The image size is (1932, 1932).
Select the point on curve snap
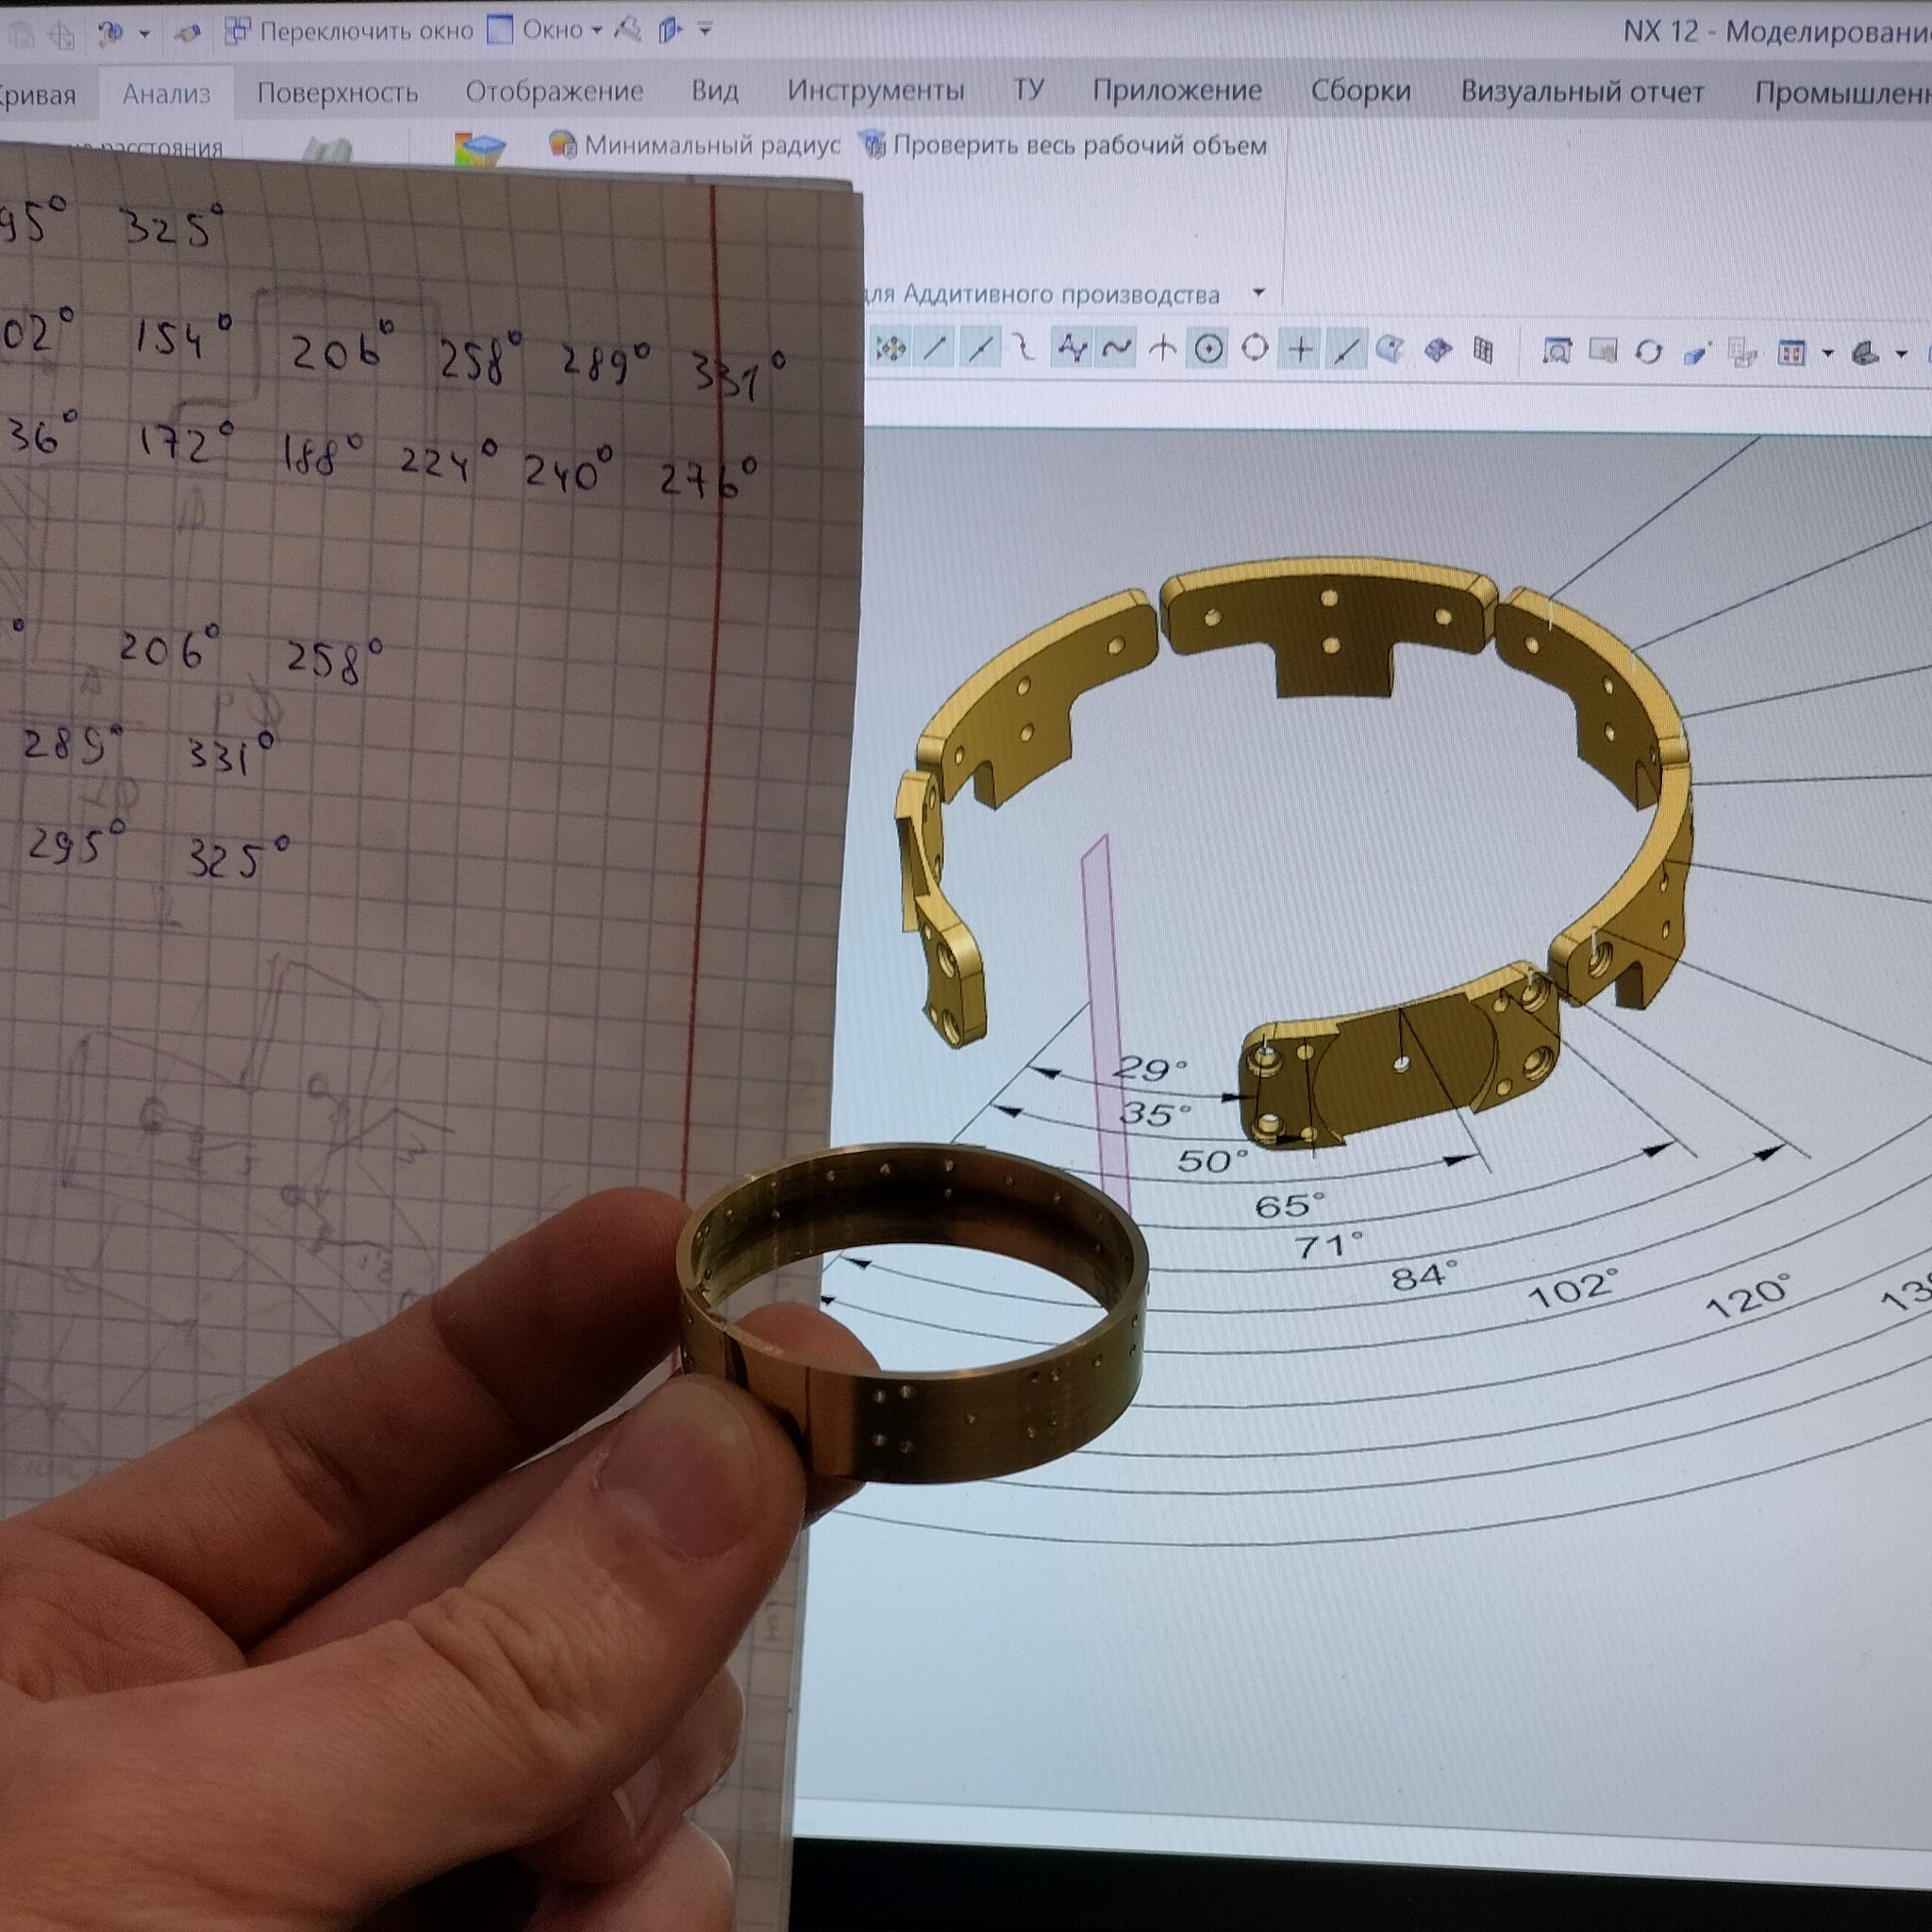(1346, 349)
